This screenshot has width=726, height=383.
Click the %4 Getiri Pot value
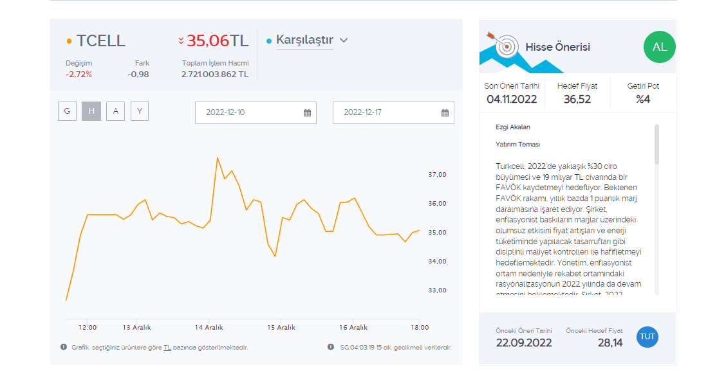643,99
